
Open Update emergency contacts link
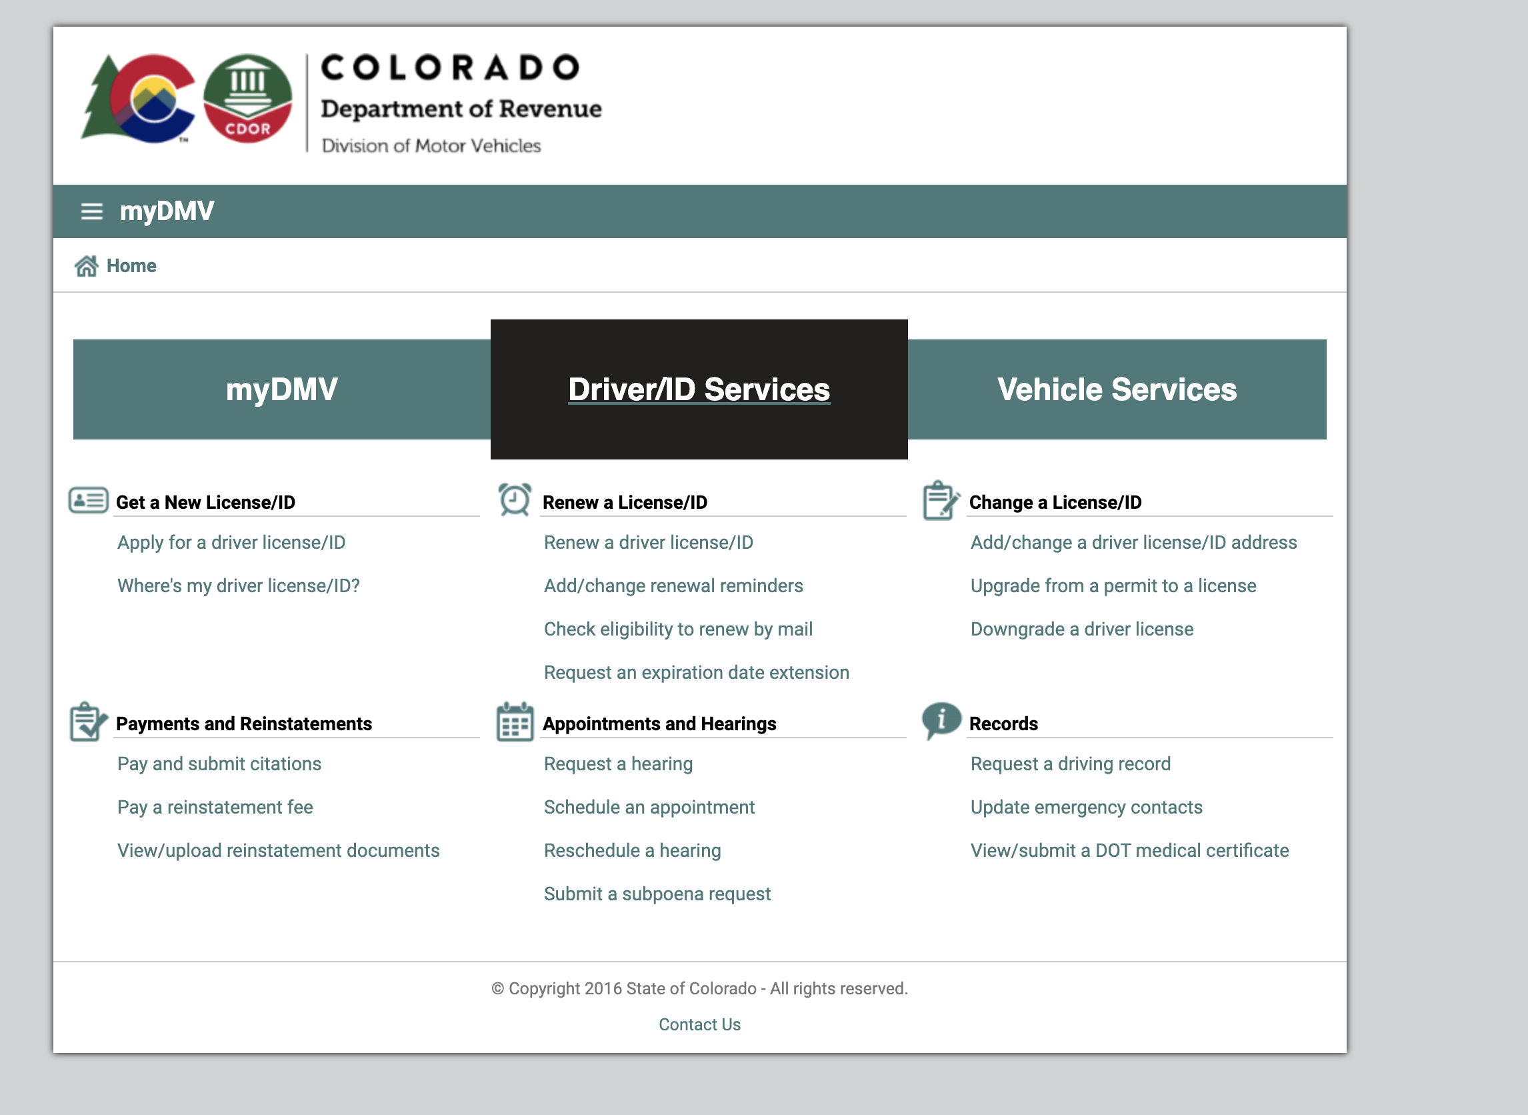click(1086, 807)
